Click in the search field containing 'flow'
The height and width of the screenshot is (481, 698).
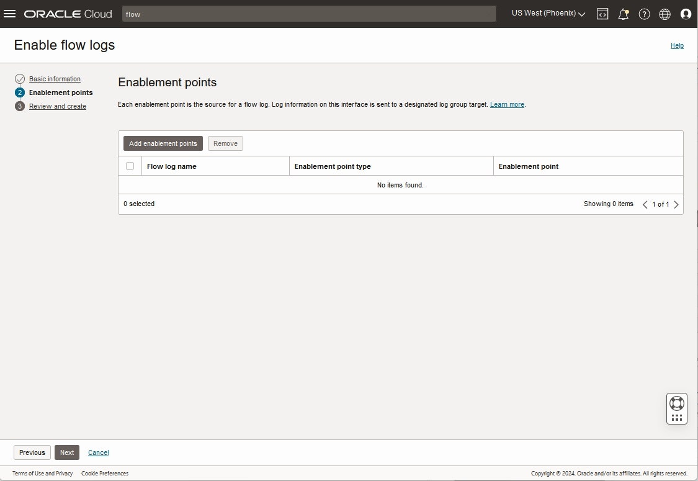309,14
